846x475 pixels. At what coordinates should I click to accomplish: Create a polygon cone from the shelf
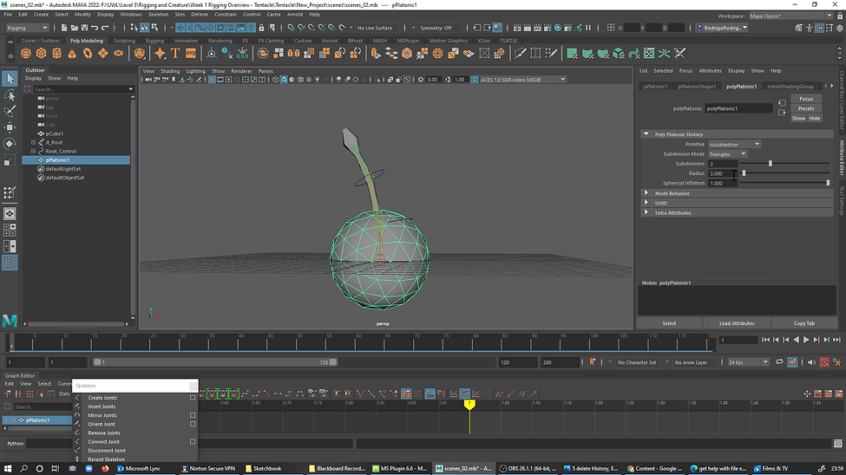tap(72, 54)
